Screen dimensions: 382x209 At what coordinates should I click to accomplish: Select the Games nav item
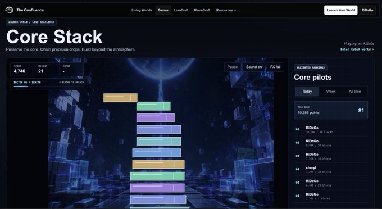[163, 10]
